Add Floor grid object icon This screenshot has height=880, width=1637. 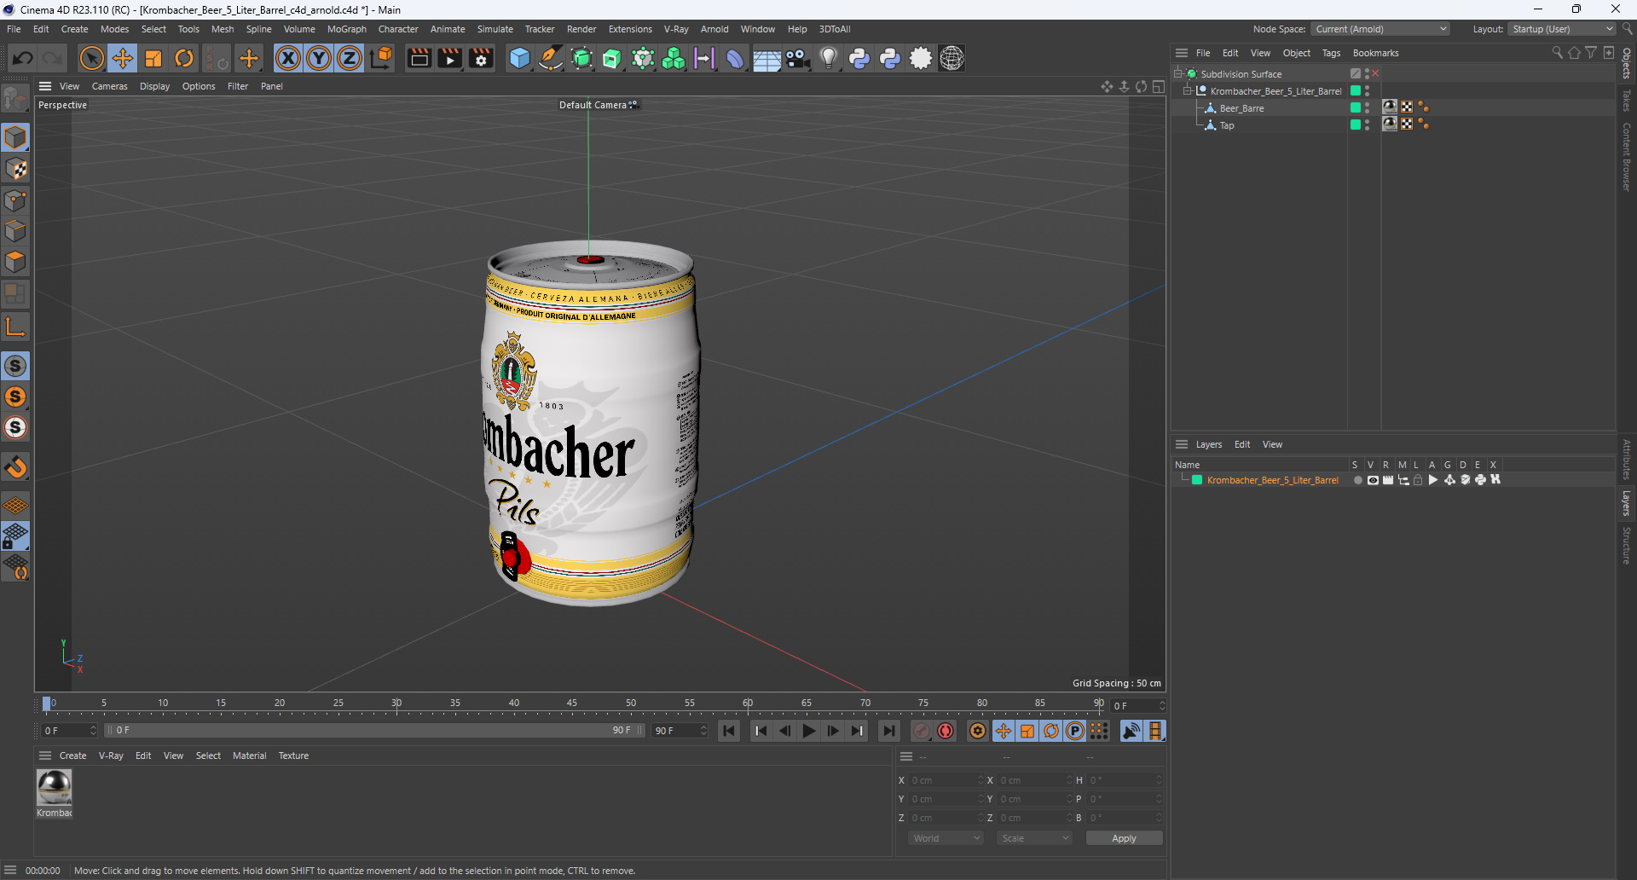(766, 58)
